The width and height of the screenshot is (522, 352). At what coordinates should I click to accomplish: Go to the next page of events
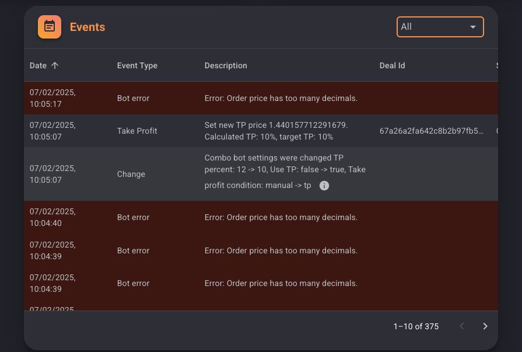pyautogui.click(x=485, y=326)
